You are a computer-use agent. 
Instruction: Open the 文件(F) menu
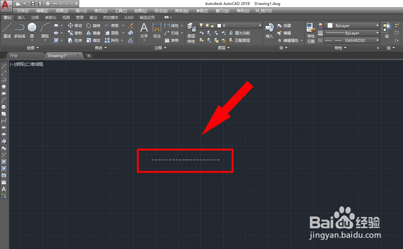(23, 11)
